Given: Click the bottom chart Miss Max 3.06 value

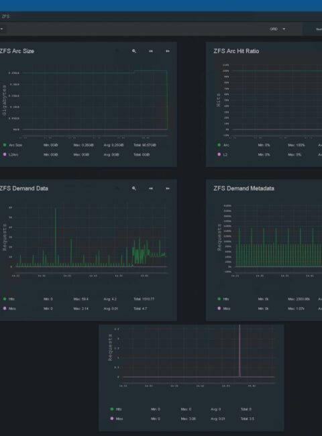Looking at the screenshot, I should 189,419.
